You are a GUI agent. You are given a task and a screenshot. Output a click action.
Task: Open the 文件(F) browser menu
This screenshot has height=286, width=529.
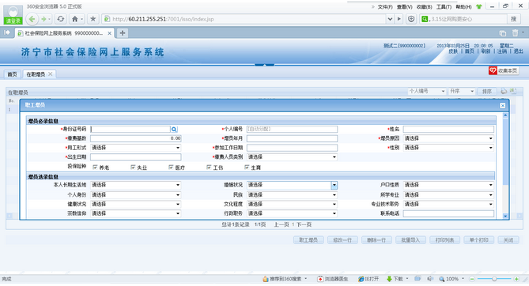pyautogui.click(x=385, y=7)
